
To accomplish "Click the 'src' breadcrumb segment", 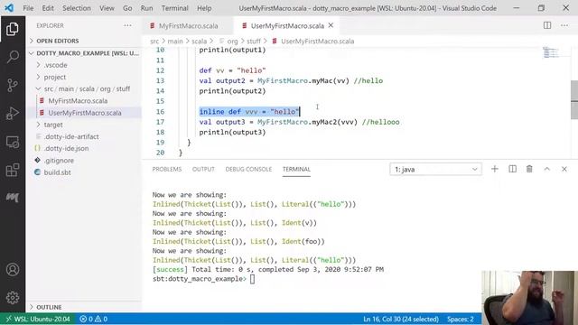I will click(154, 42).
